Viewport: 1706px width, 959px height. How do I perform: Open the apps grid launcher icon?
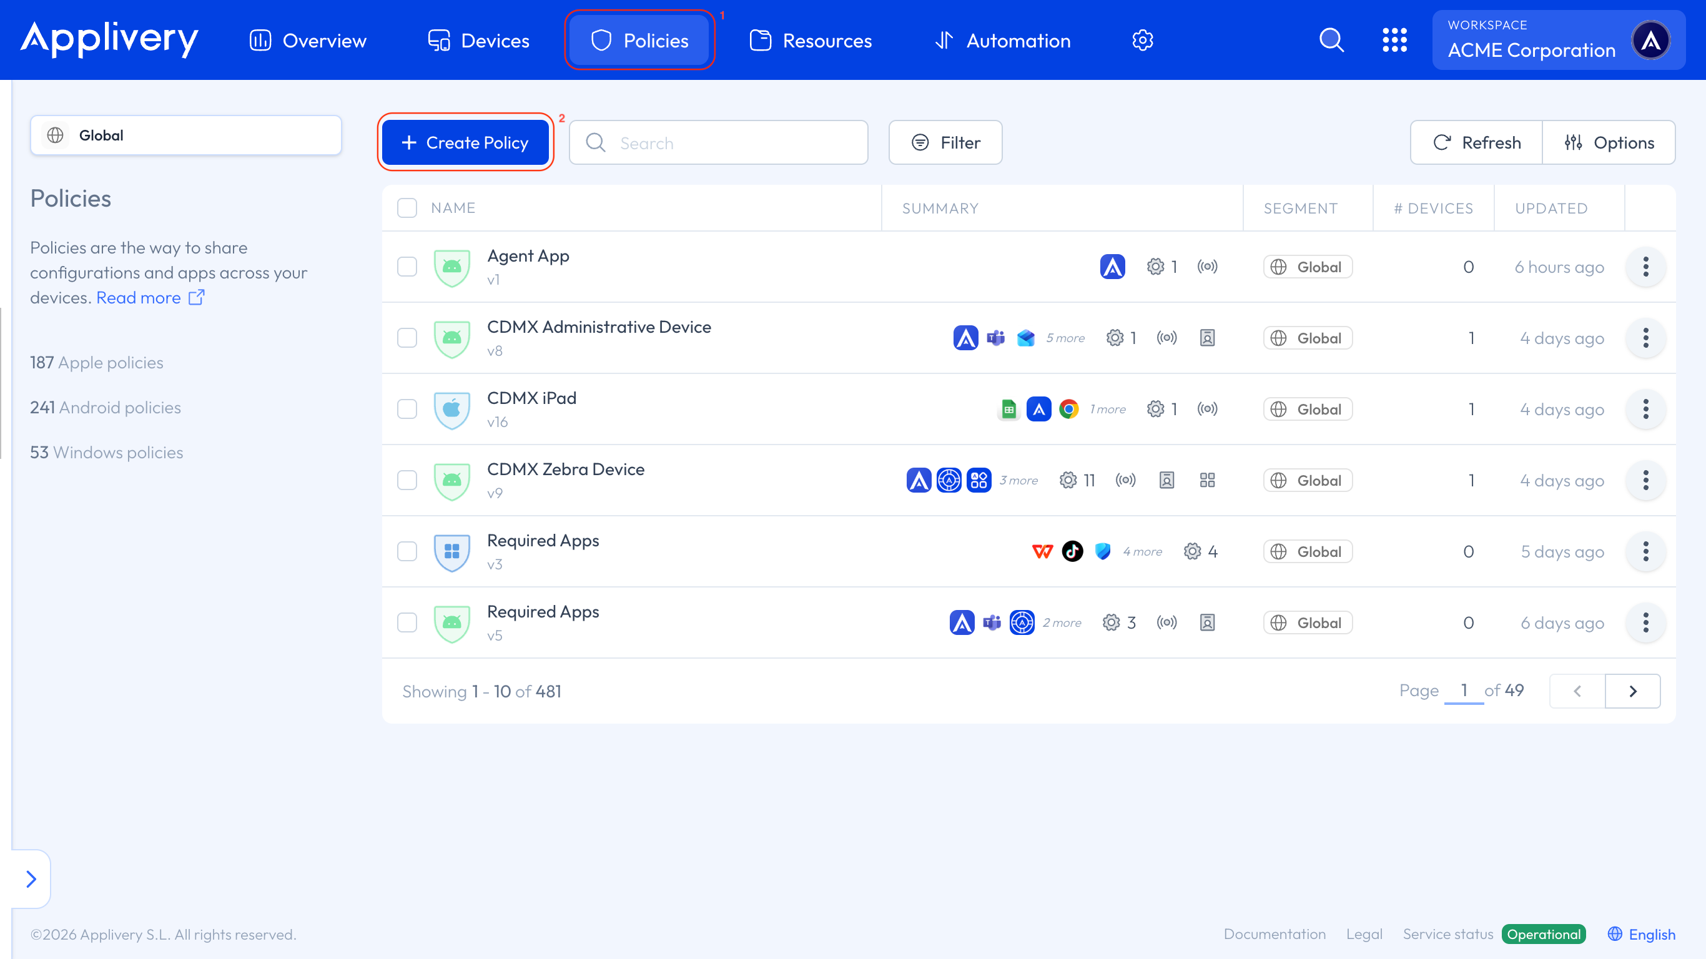[x=1394, y=41]
